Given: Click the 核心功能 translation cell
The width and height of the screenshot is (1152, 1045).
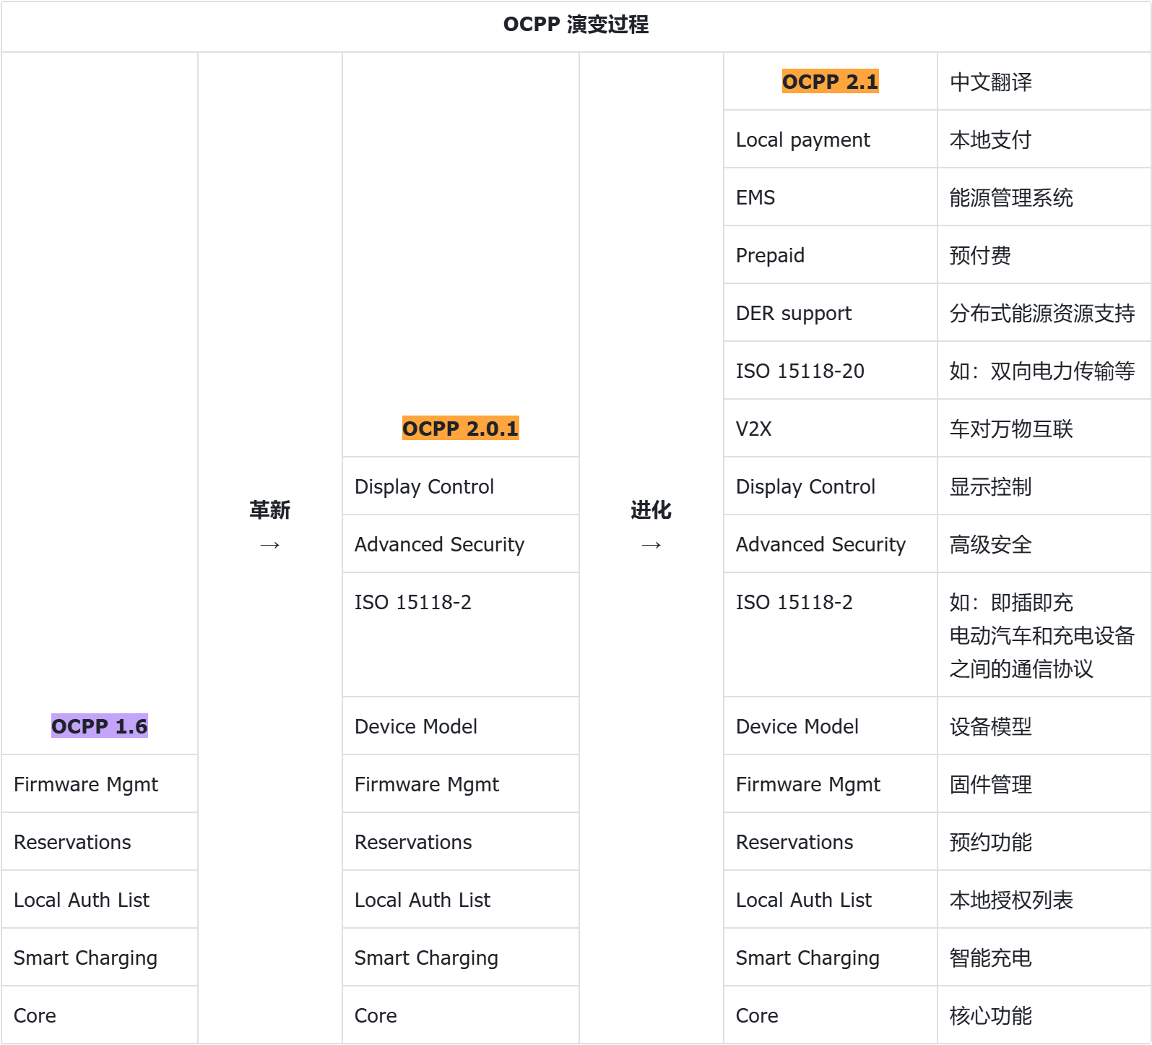Looking at the screenshot, I should point(990,1015).
